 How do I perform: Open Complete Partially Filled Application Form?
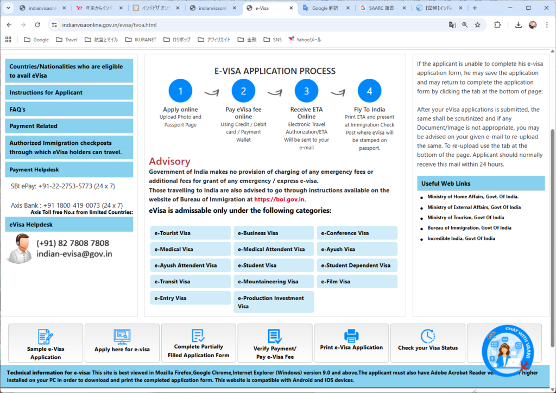point(198,335)
